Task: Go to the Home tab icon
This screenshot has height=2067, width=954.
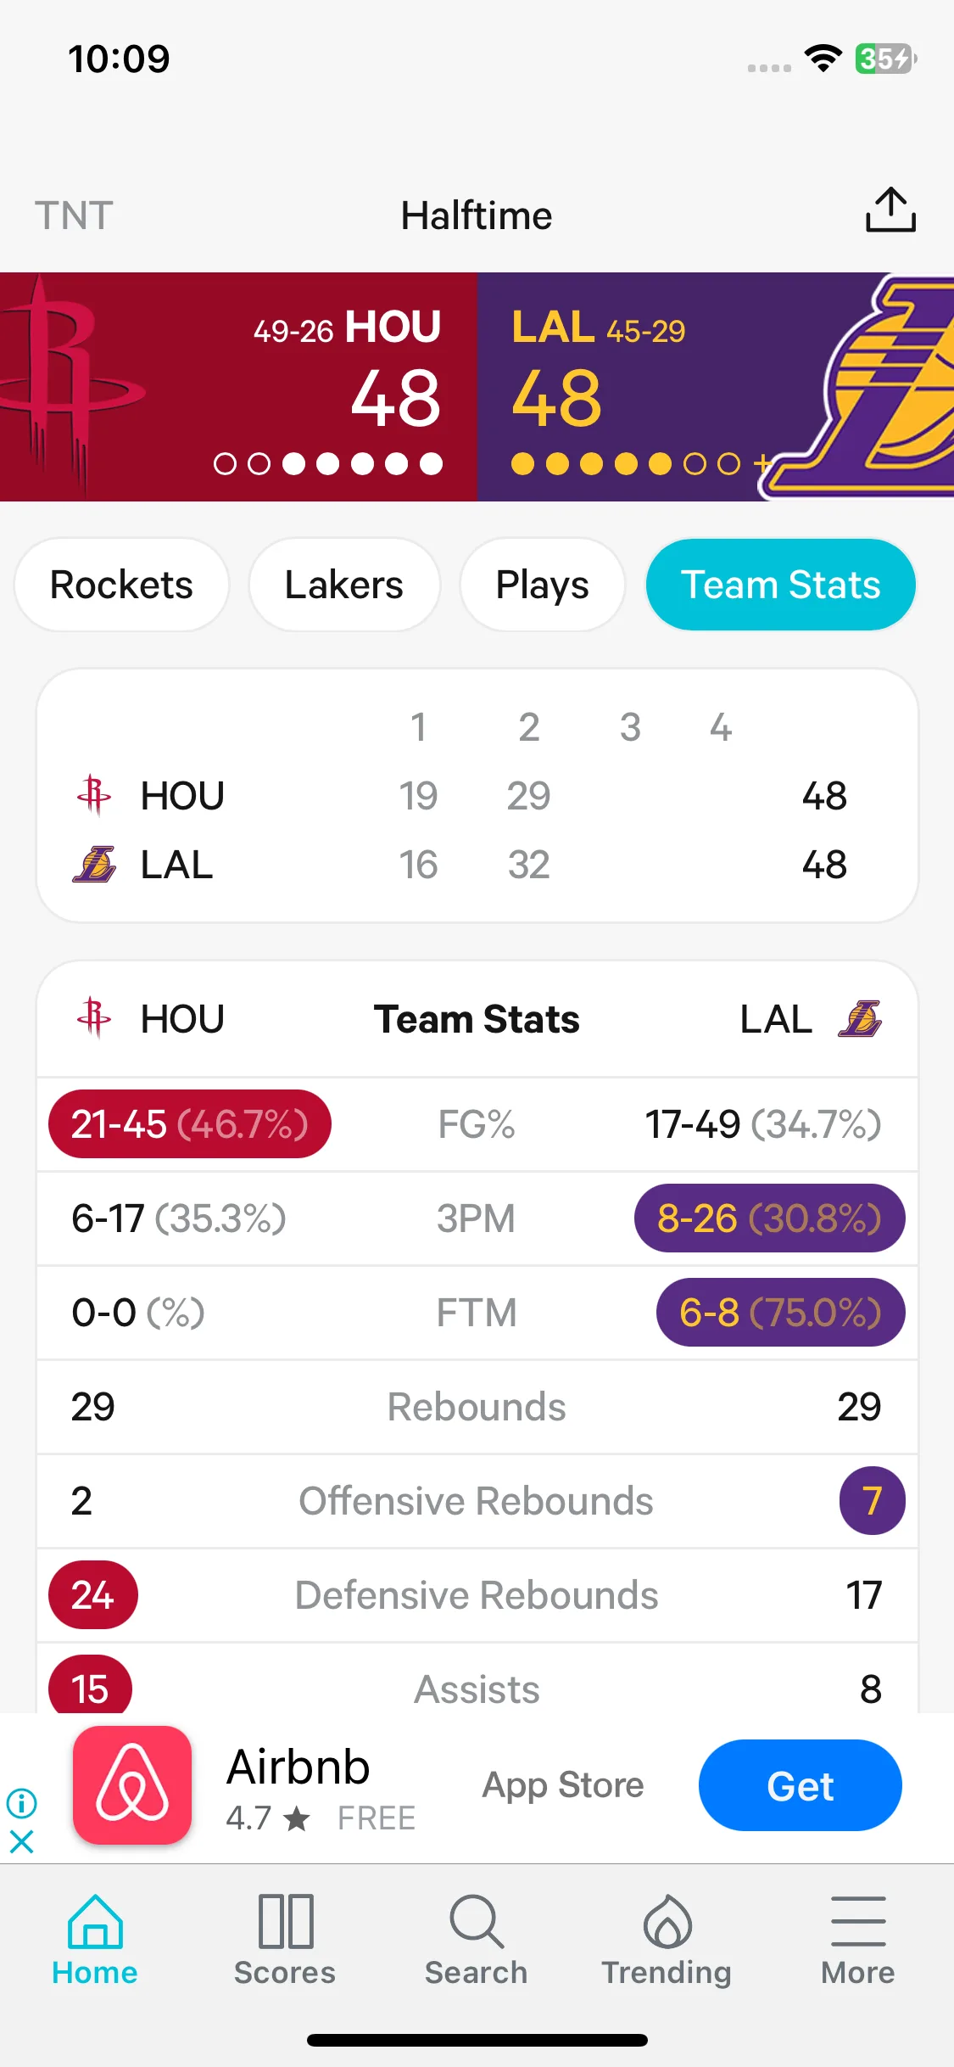Action: pos(95,1921)
